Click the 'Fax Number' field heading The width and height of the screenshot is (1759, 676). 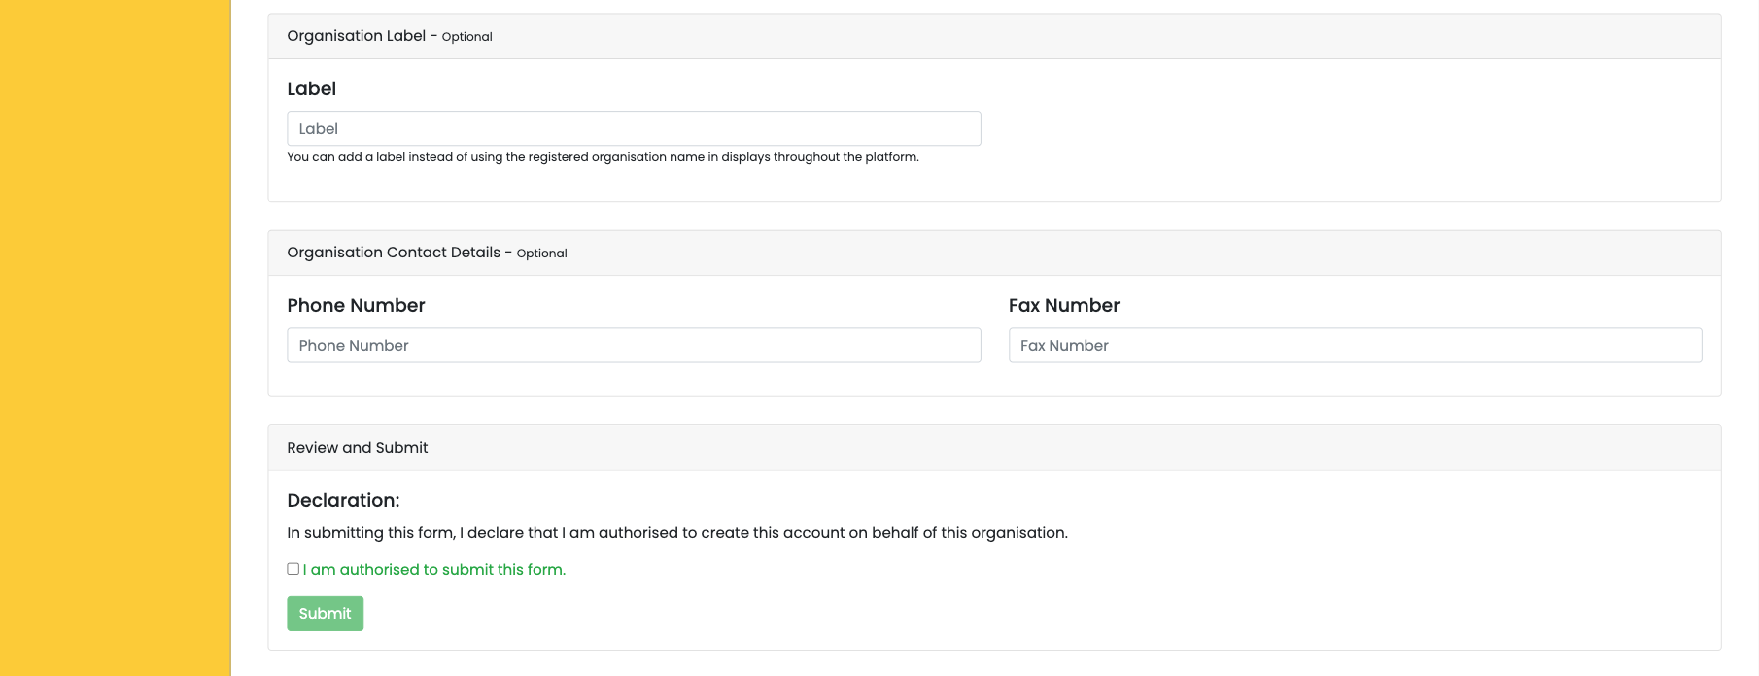[x=1063, y=305]
